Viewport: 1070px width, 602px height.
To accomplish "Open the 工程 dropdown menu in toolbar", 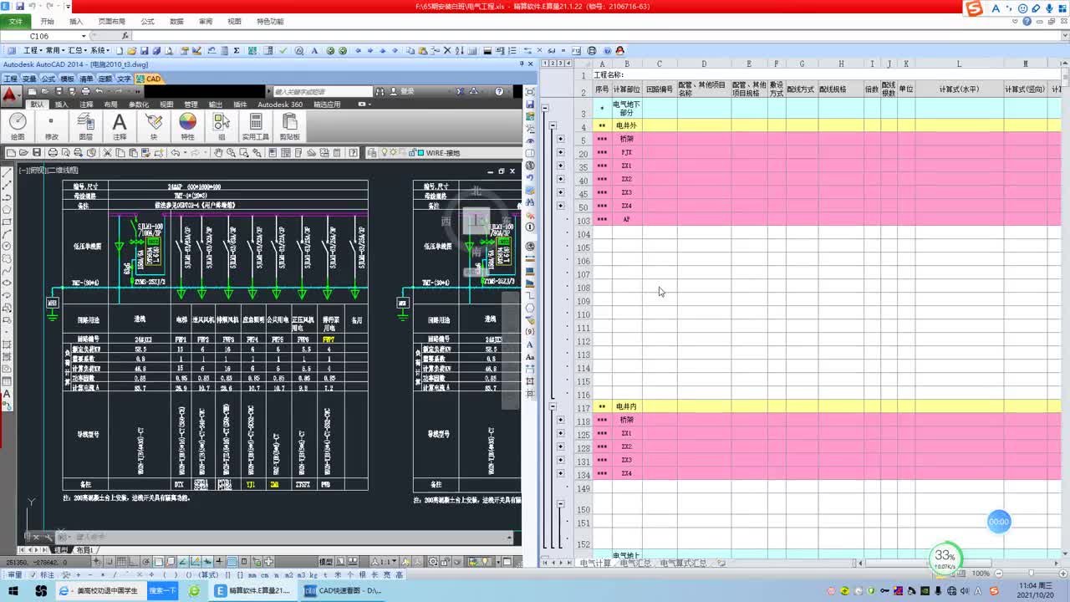I will point(33,51).
